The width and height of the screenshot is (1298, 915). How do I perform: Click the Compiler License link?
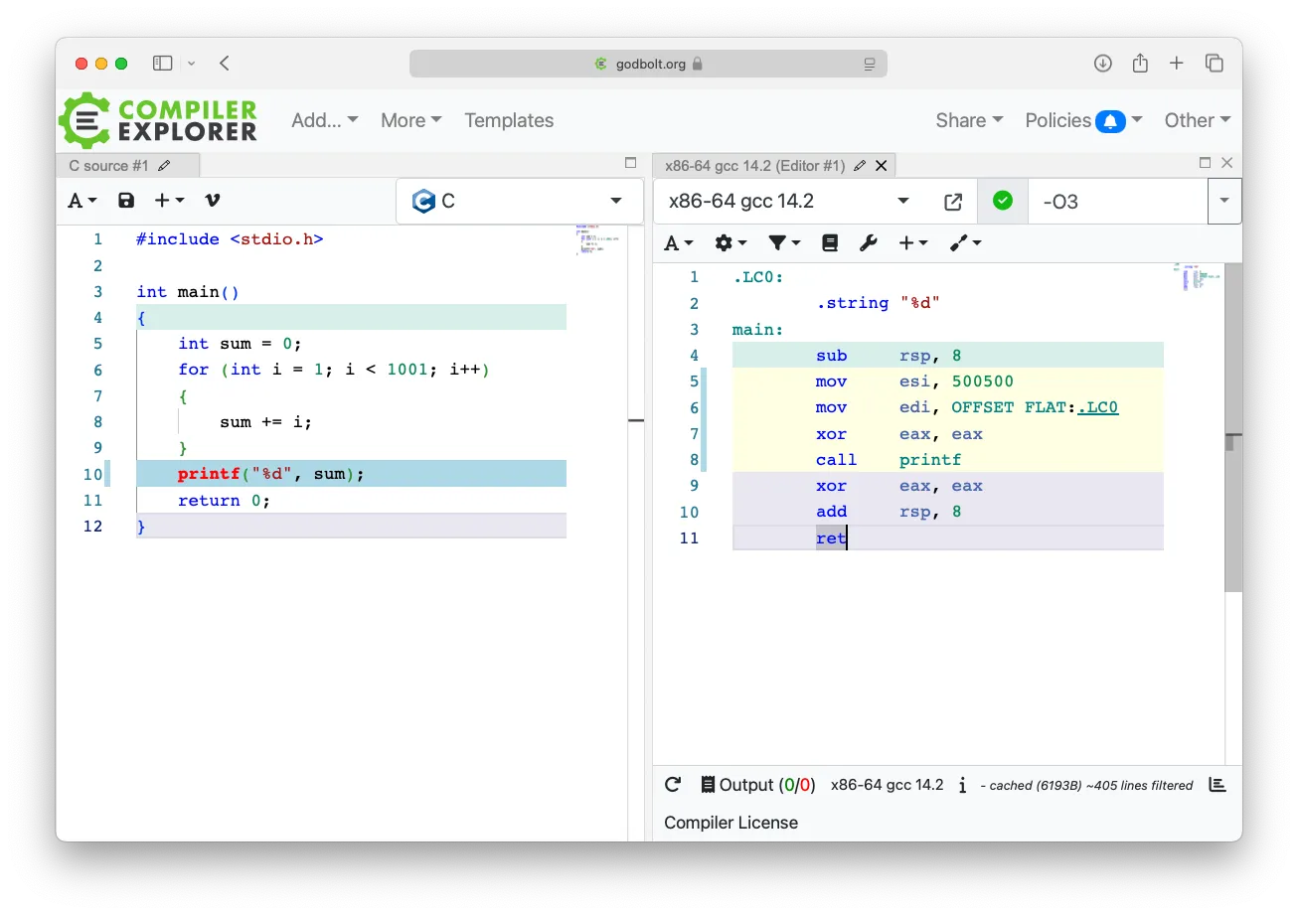730,823
